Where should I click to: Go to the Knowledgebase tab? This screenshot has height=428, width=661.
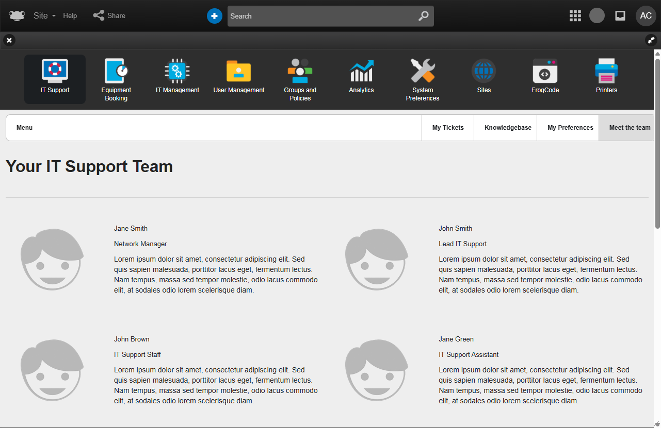[507, 128]
